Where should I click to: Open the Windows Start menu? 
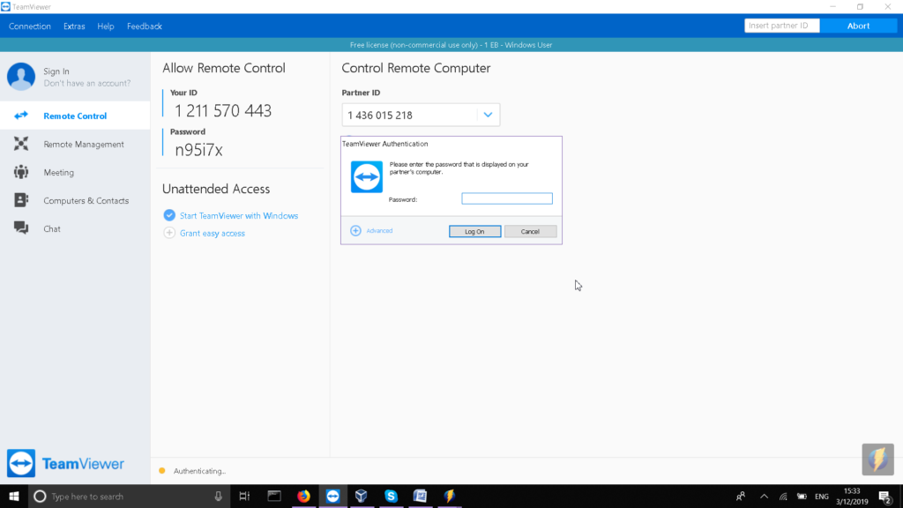tap(14, 496)
